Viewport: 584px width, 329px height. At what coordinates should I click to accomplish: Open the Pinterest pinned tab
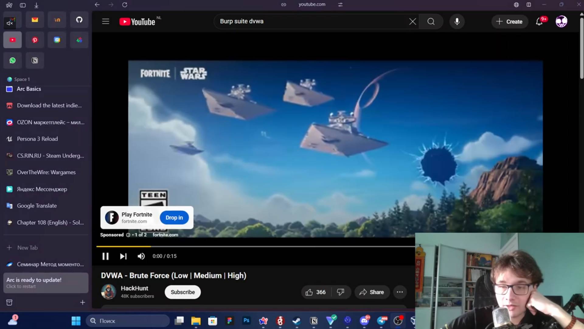tap(35, 40)
